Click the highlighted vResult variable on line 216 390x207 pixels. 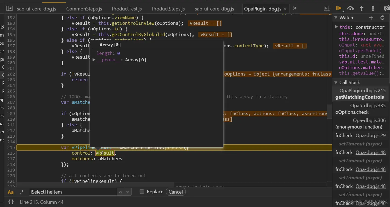pyautogui.click(x=105, y=153)
